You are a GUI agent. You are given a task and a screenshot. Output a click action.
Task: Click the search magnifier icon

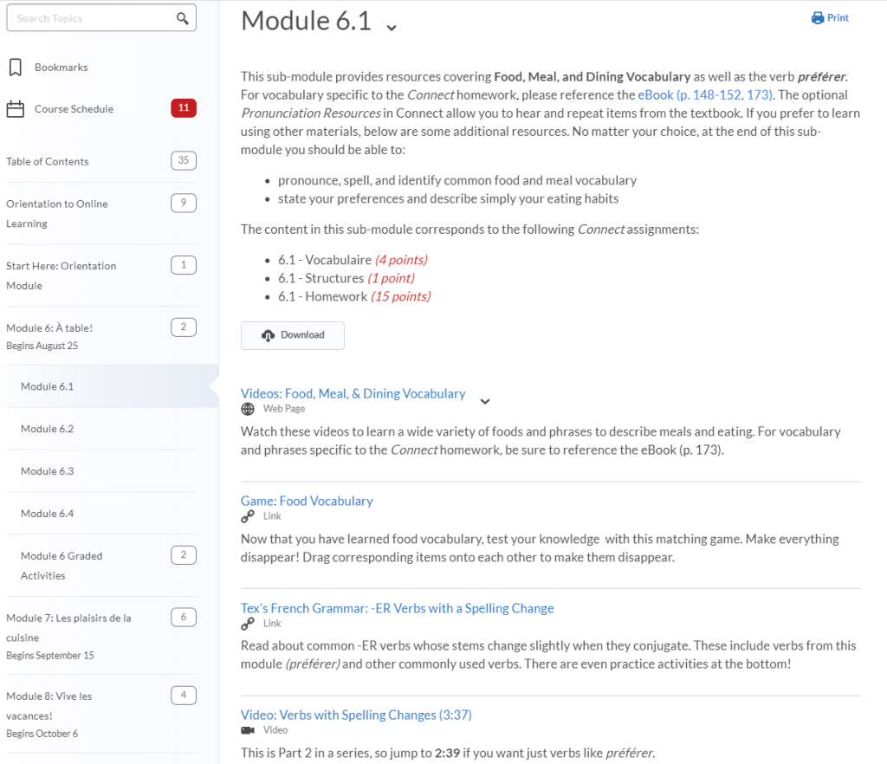[x=182, y=18]
